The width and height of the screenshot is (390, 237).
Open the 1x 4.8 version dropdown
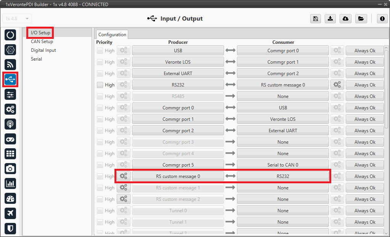pos(17,19)
